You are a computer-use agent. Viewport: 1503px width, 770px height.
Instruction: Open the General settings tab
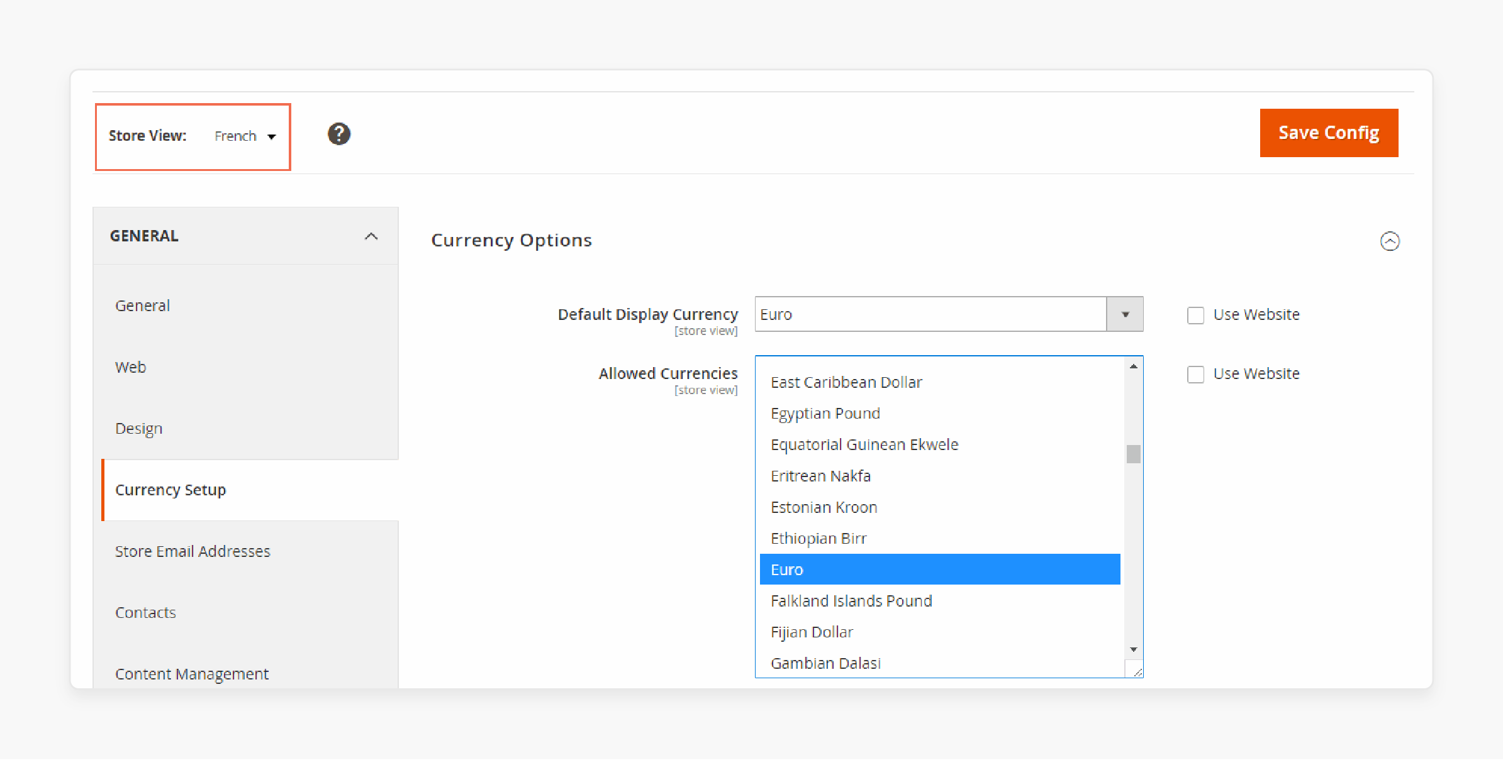(143, 306)
